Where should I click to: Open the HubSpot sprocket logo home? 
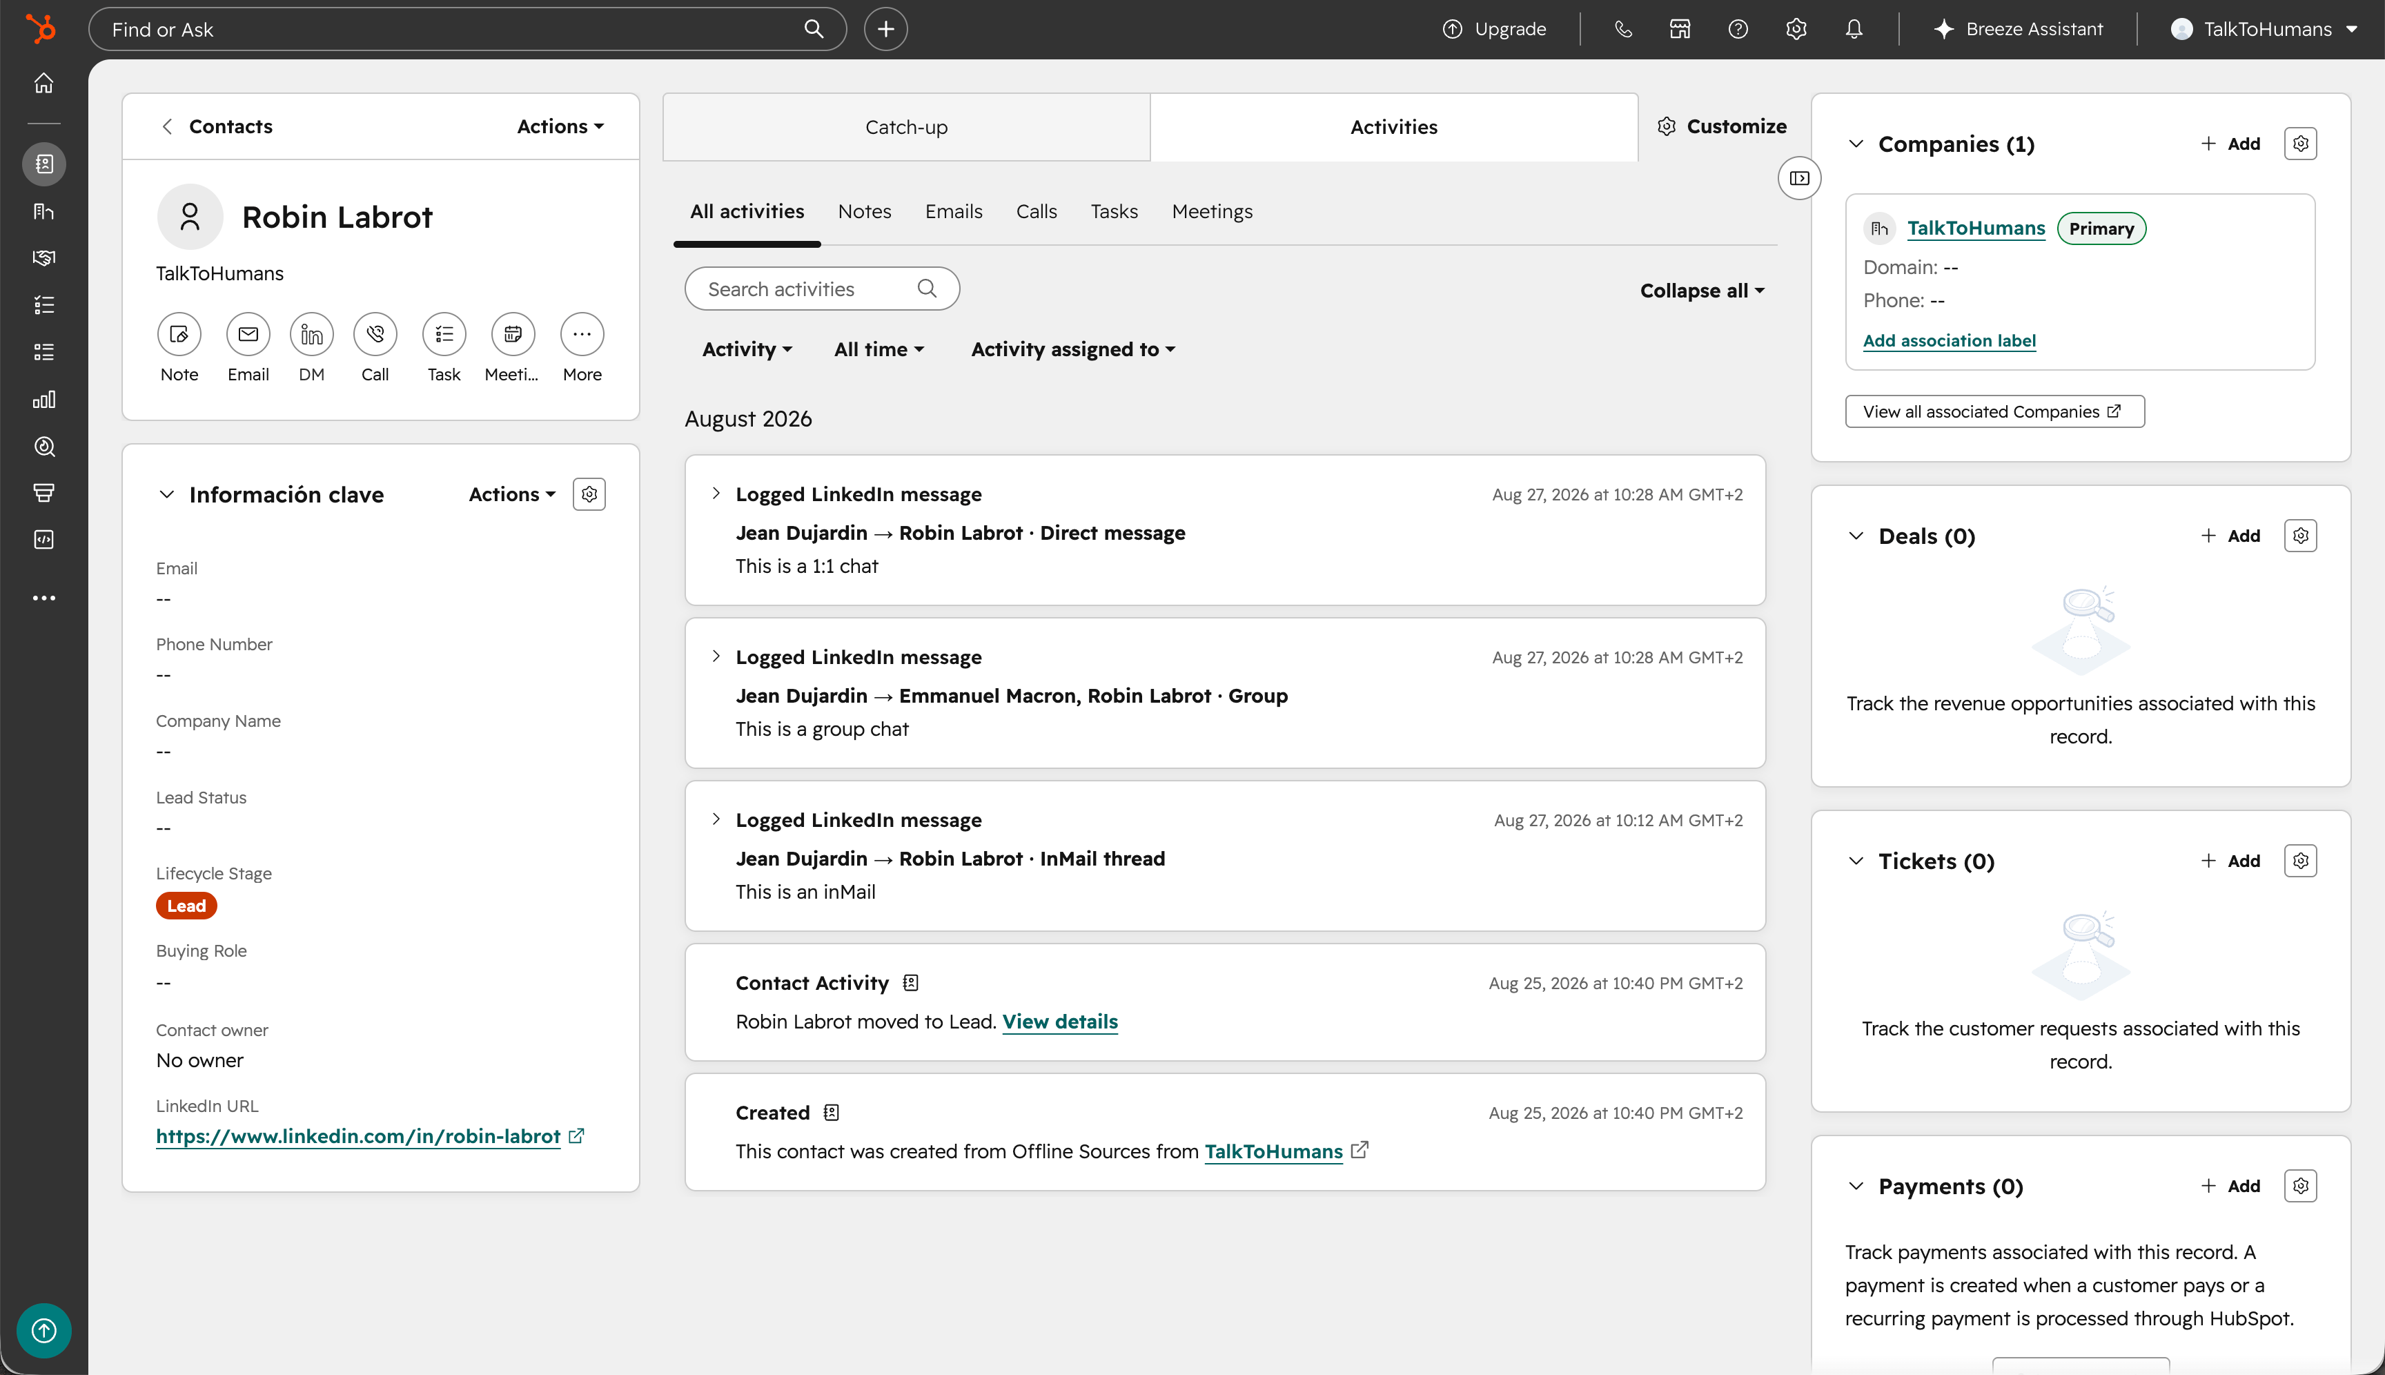click(41, 29)
